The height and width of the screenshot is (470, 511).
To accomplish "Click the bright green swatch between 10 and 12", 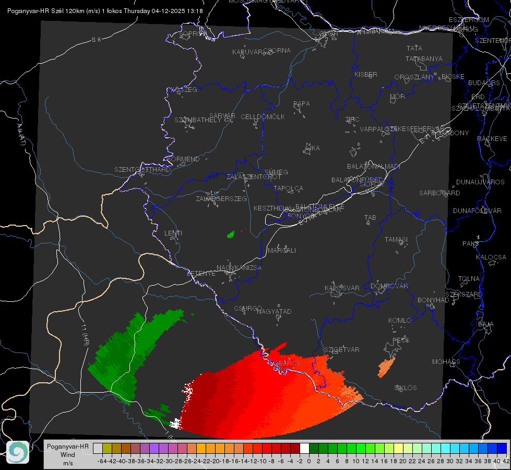I will 361,448.
